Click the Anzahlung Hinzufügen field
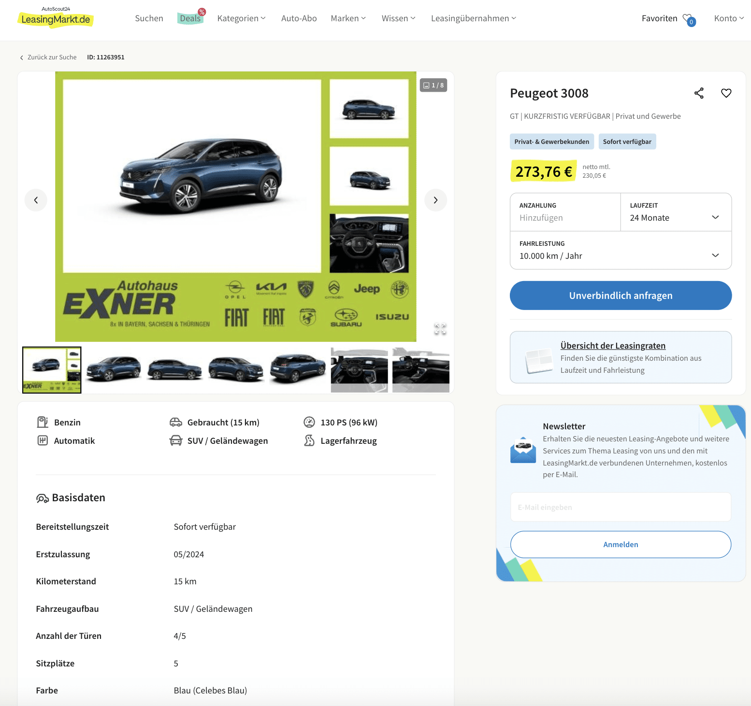This screenshot has width=751, height=706. pos(565,212)
